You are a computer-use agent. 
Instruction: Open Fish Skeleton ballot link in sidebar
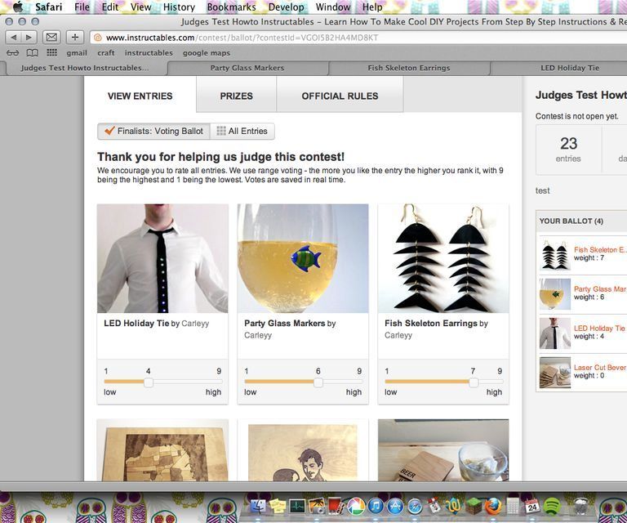point(600,250)
